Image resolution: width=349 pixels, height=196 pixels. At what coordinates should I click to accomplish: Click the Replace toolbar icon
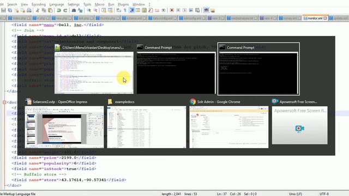click(x=80, y=10)
